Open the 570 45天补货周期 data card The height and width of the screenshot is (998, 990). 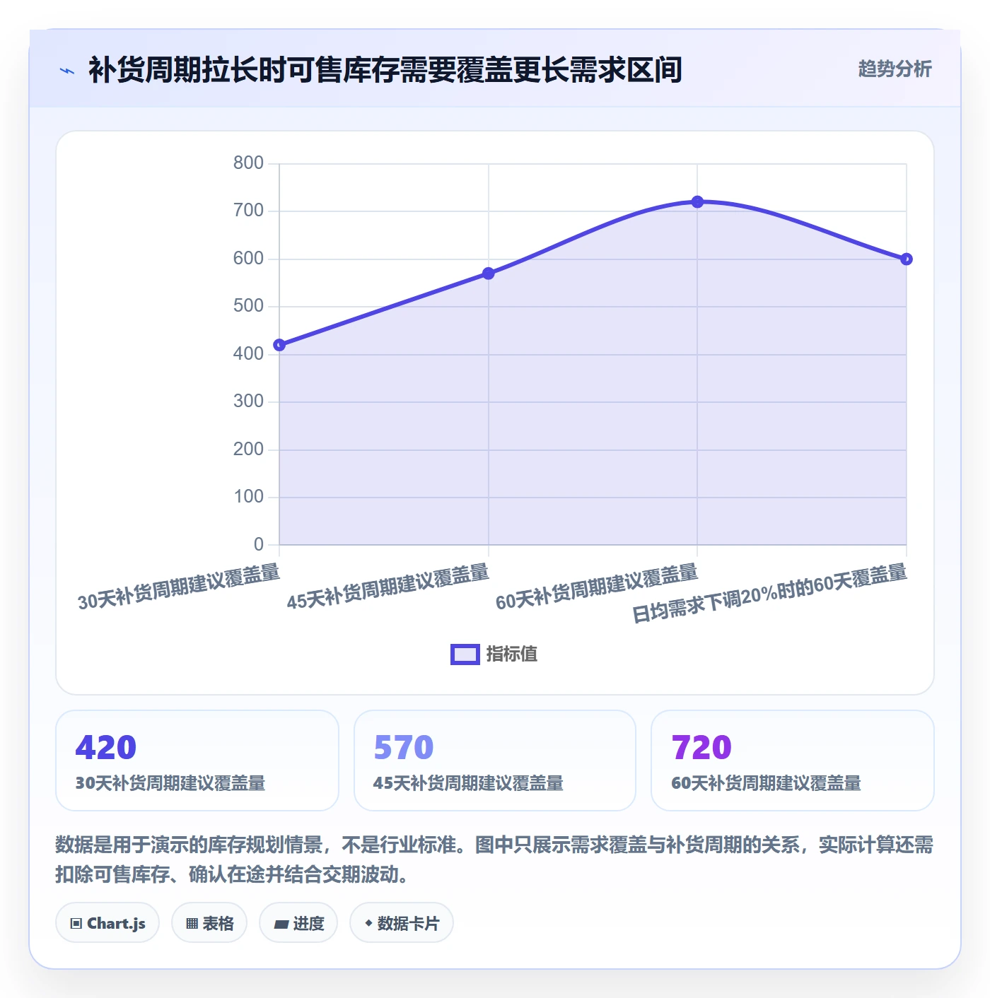495,761
